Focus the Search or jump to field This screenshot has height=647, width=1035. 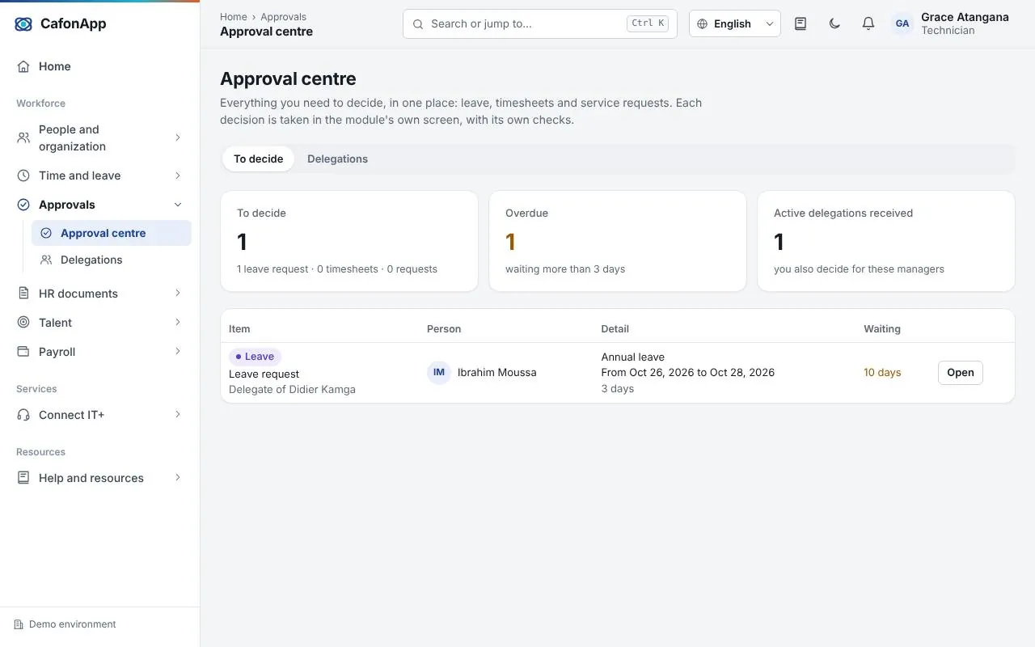pyautogui.click(x=540, y=23)
